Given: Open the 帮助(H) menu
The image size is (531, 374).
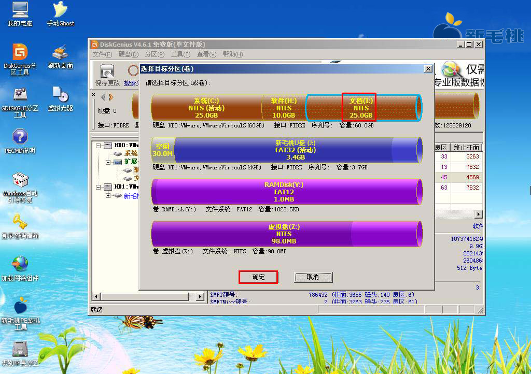Looking at the screenshot, I should [233, 54].
